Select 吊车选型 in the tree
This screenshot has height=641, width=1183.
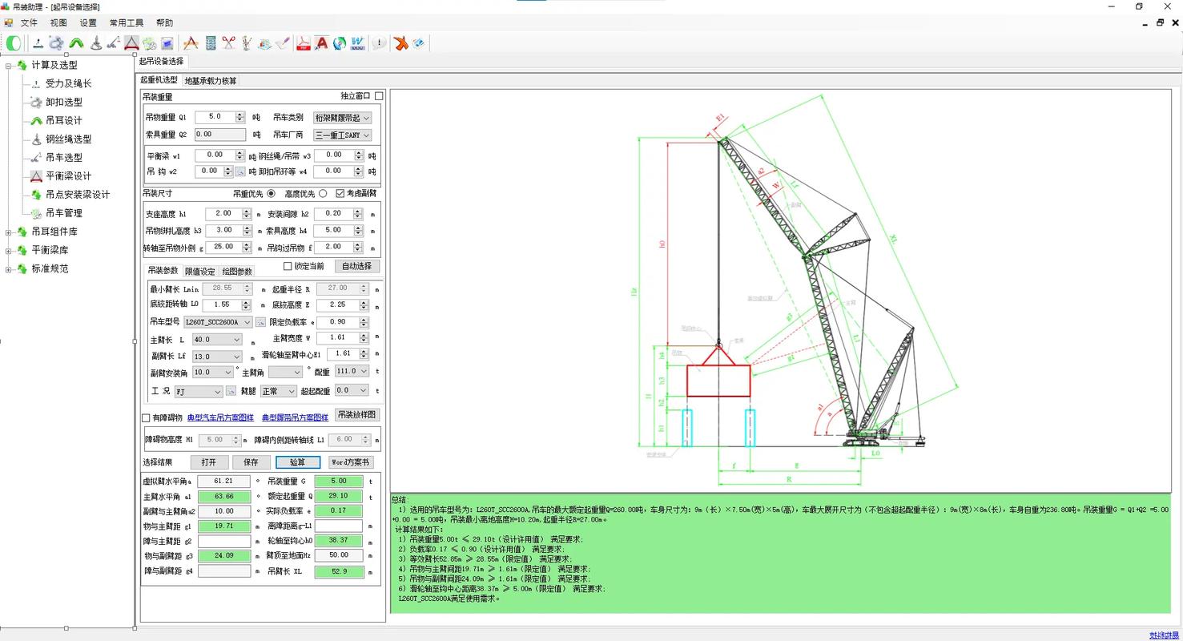coord(63,158)
